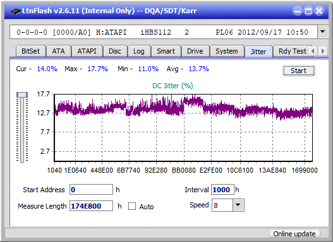The height and width of the screenshot is (242, 333).
Task: Maximize the LtnFlash window
Action: (308, 11)
